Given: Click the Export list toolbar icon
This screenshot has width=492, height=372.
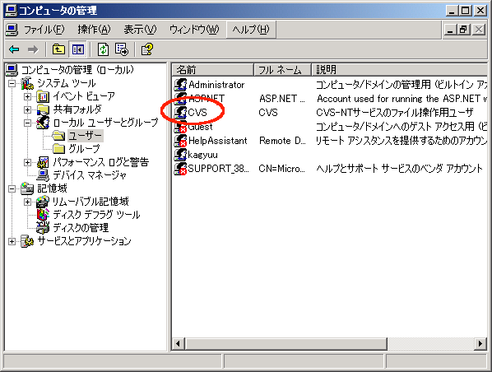Looking at the screenshot, I should [122, 49].
